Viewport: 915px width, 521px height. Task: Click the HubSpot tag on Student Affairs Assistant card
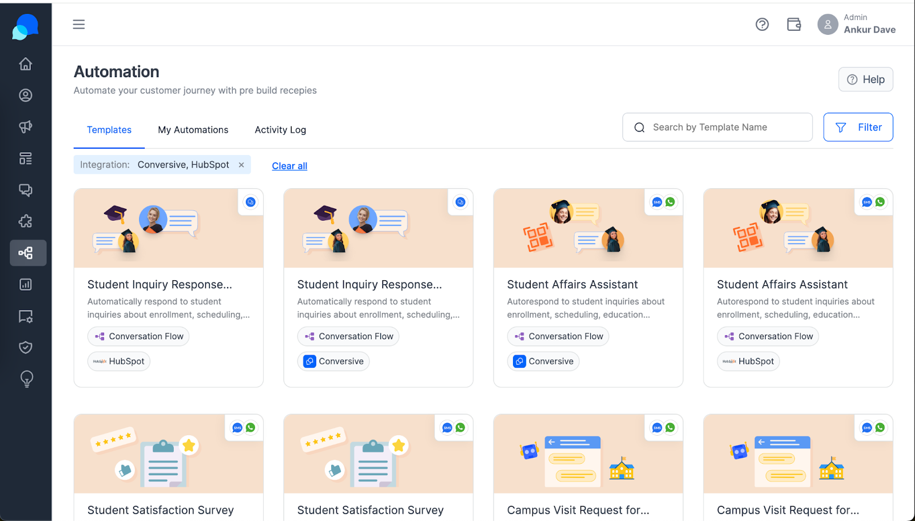coord(749,361)
